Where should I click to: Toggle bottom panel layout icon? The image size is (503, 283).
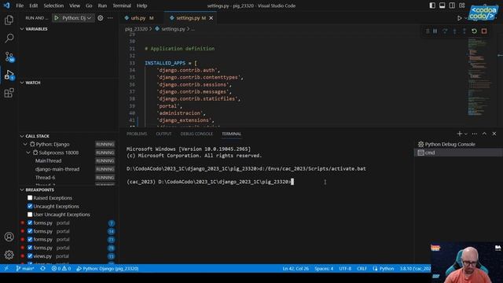coord(442,6)
